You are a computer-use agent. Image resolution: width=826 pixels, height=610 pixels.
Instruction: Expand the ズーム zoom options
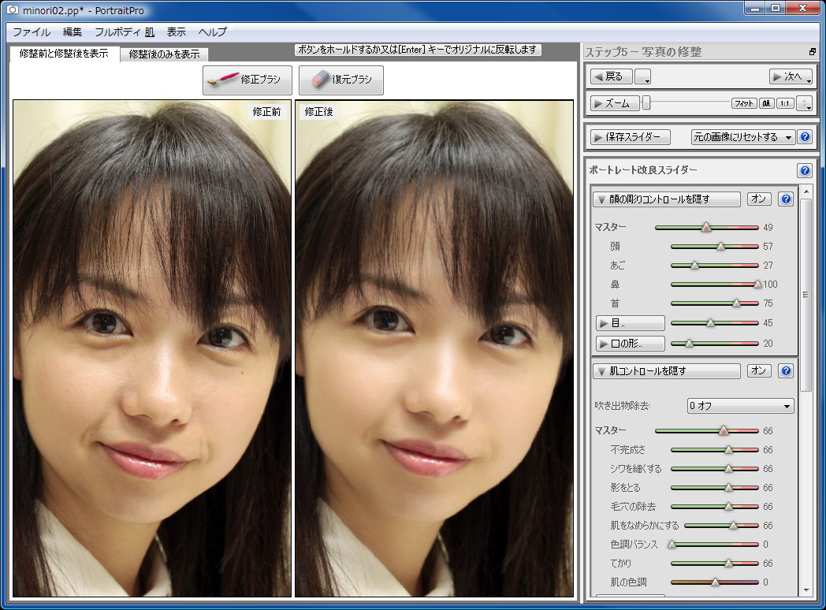click(x=614, y=103)
